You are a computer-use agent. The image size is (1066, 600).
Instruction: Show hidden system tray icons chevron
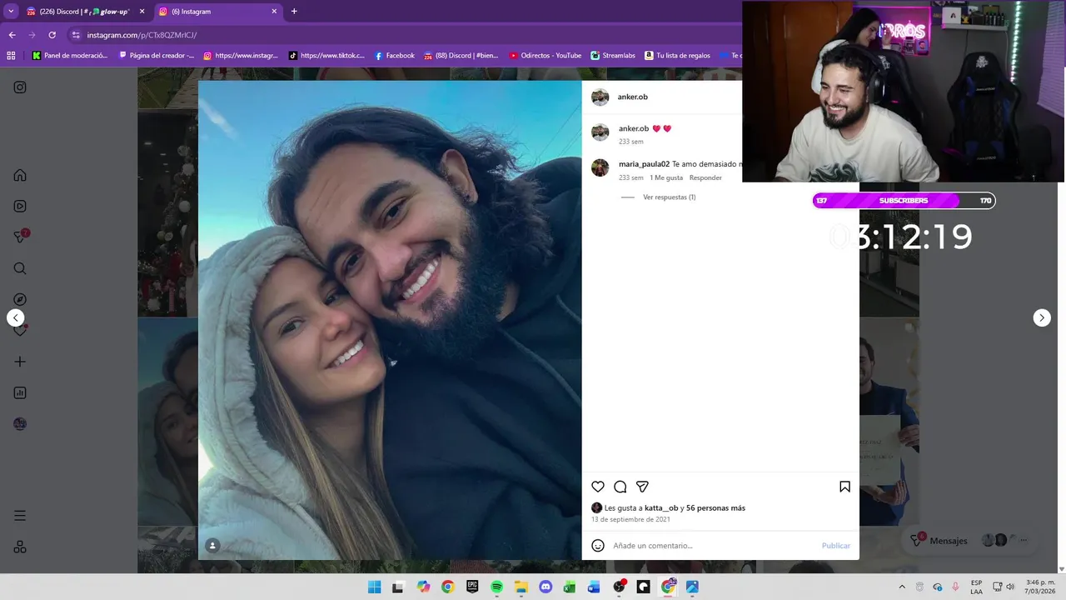pos(901,587)
